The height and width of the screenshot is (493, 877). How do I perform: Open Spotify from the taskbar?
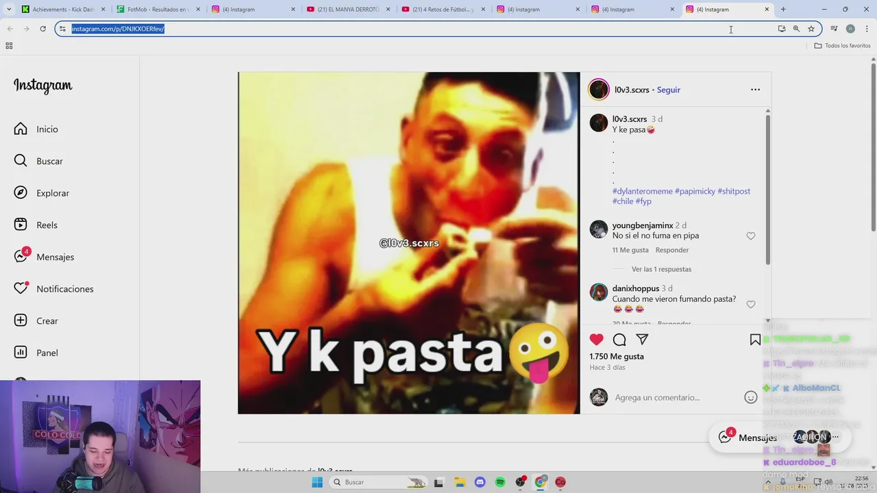pos(500,482)
